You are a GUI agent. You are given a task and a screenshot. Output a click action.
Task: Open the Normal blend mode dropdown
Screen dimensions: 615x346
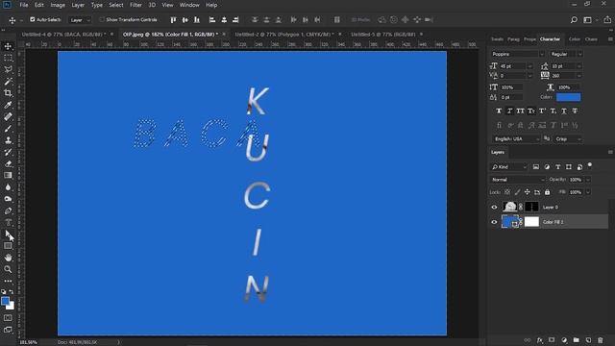517,180
